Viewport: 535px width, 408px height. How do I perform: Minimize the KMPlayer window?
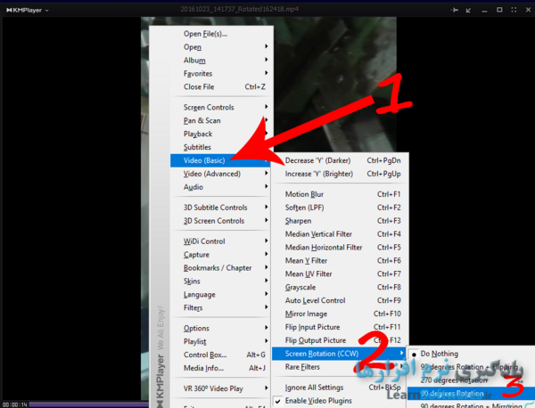pos(484,11)
